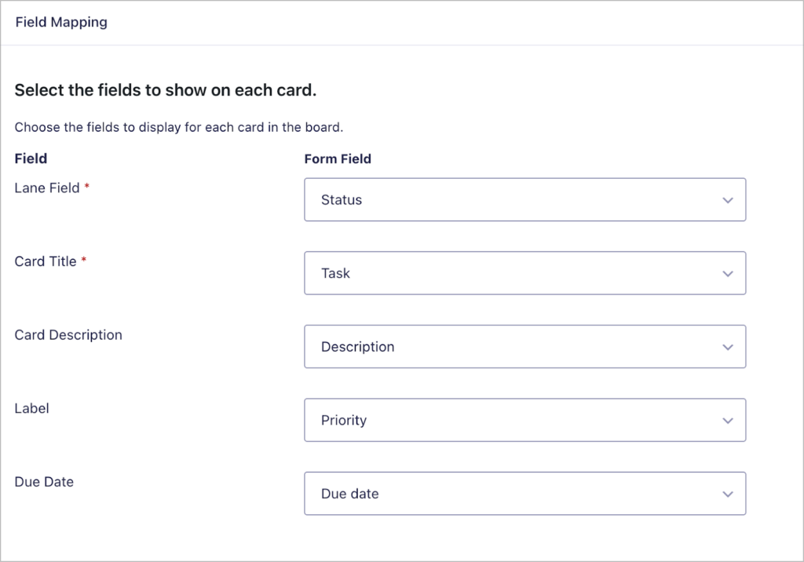The width and height of the screenshot is (804, 562).
Task: Expand the Description field chevron
Action: 727,346
